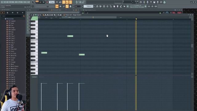
Task: Click the plugin picker plug icon
Action: [x=118, y=6]
